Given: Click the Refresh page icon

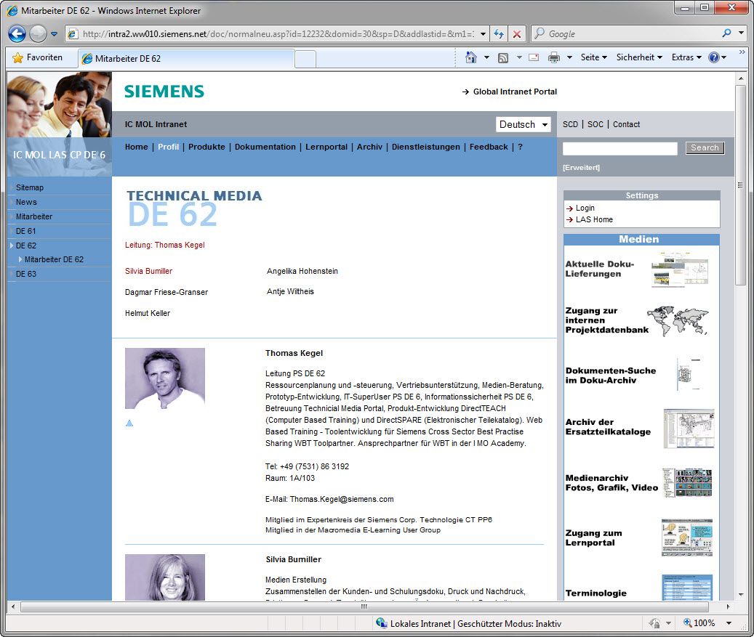Looking at the screenshot, I should 498,34.
